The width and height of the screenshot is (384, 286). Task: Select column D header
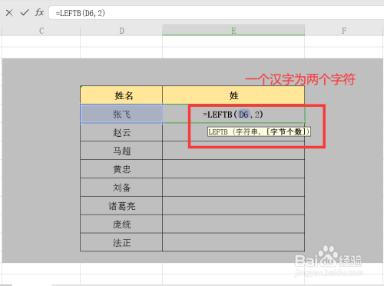(121, 31)
